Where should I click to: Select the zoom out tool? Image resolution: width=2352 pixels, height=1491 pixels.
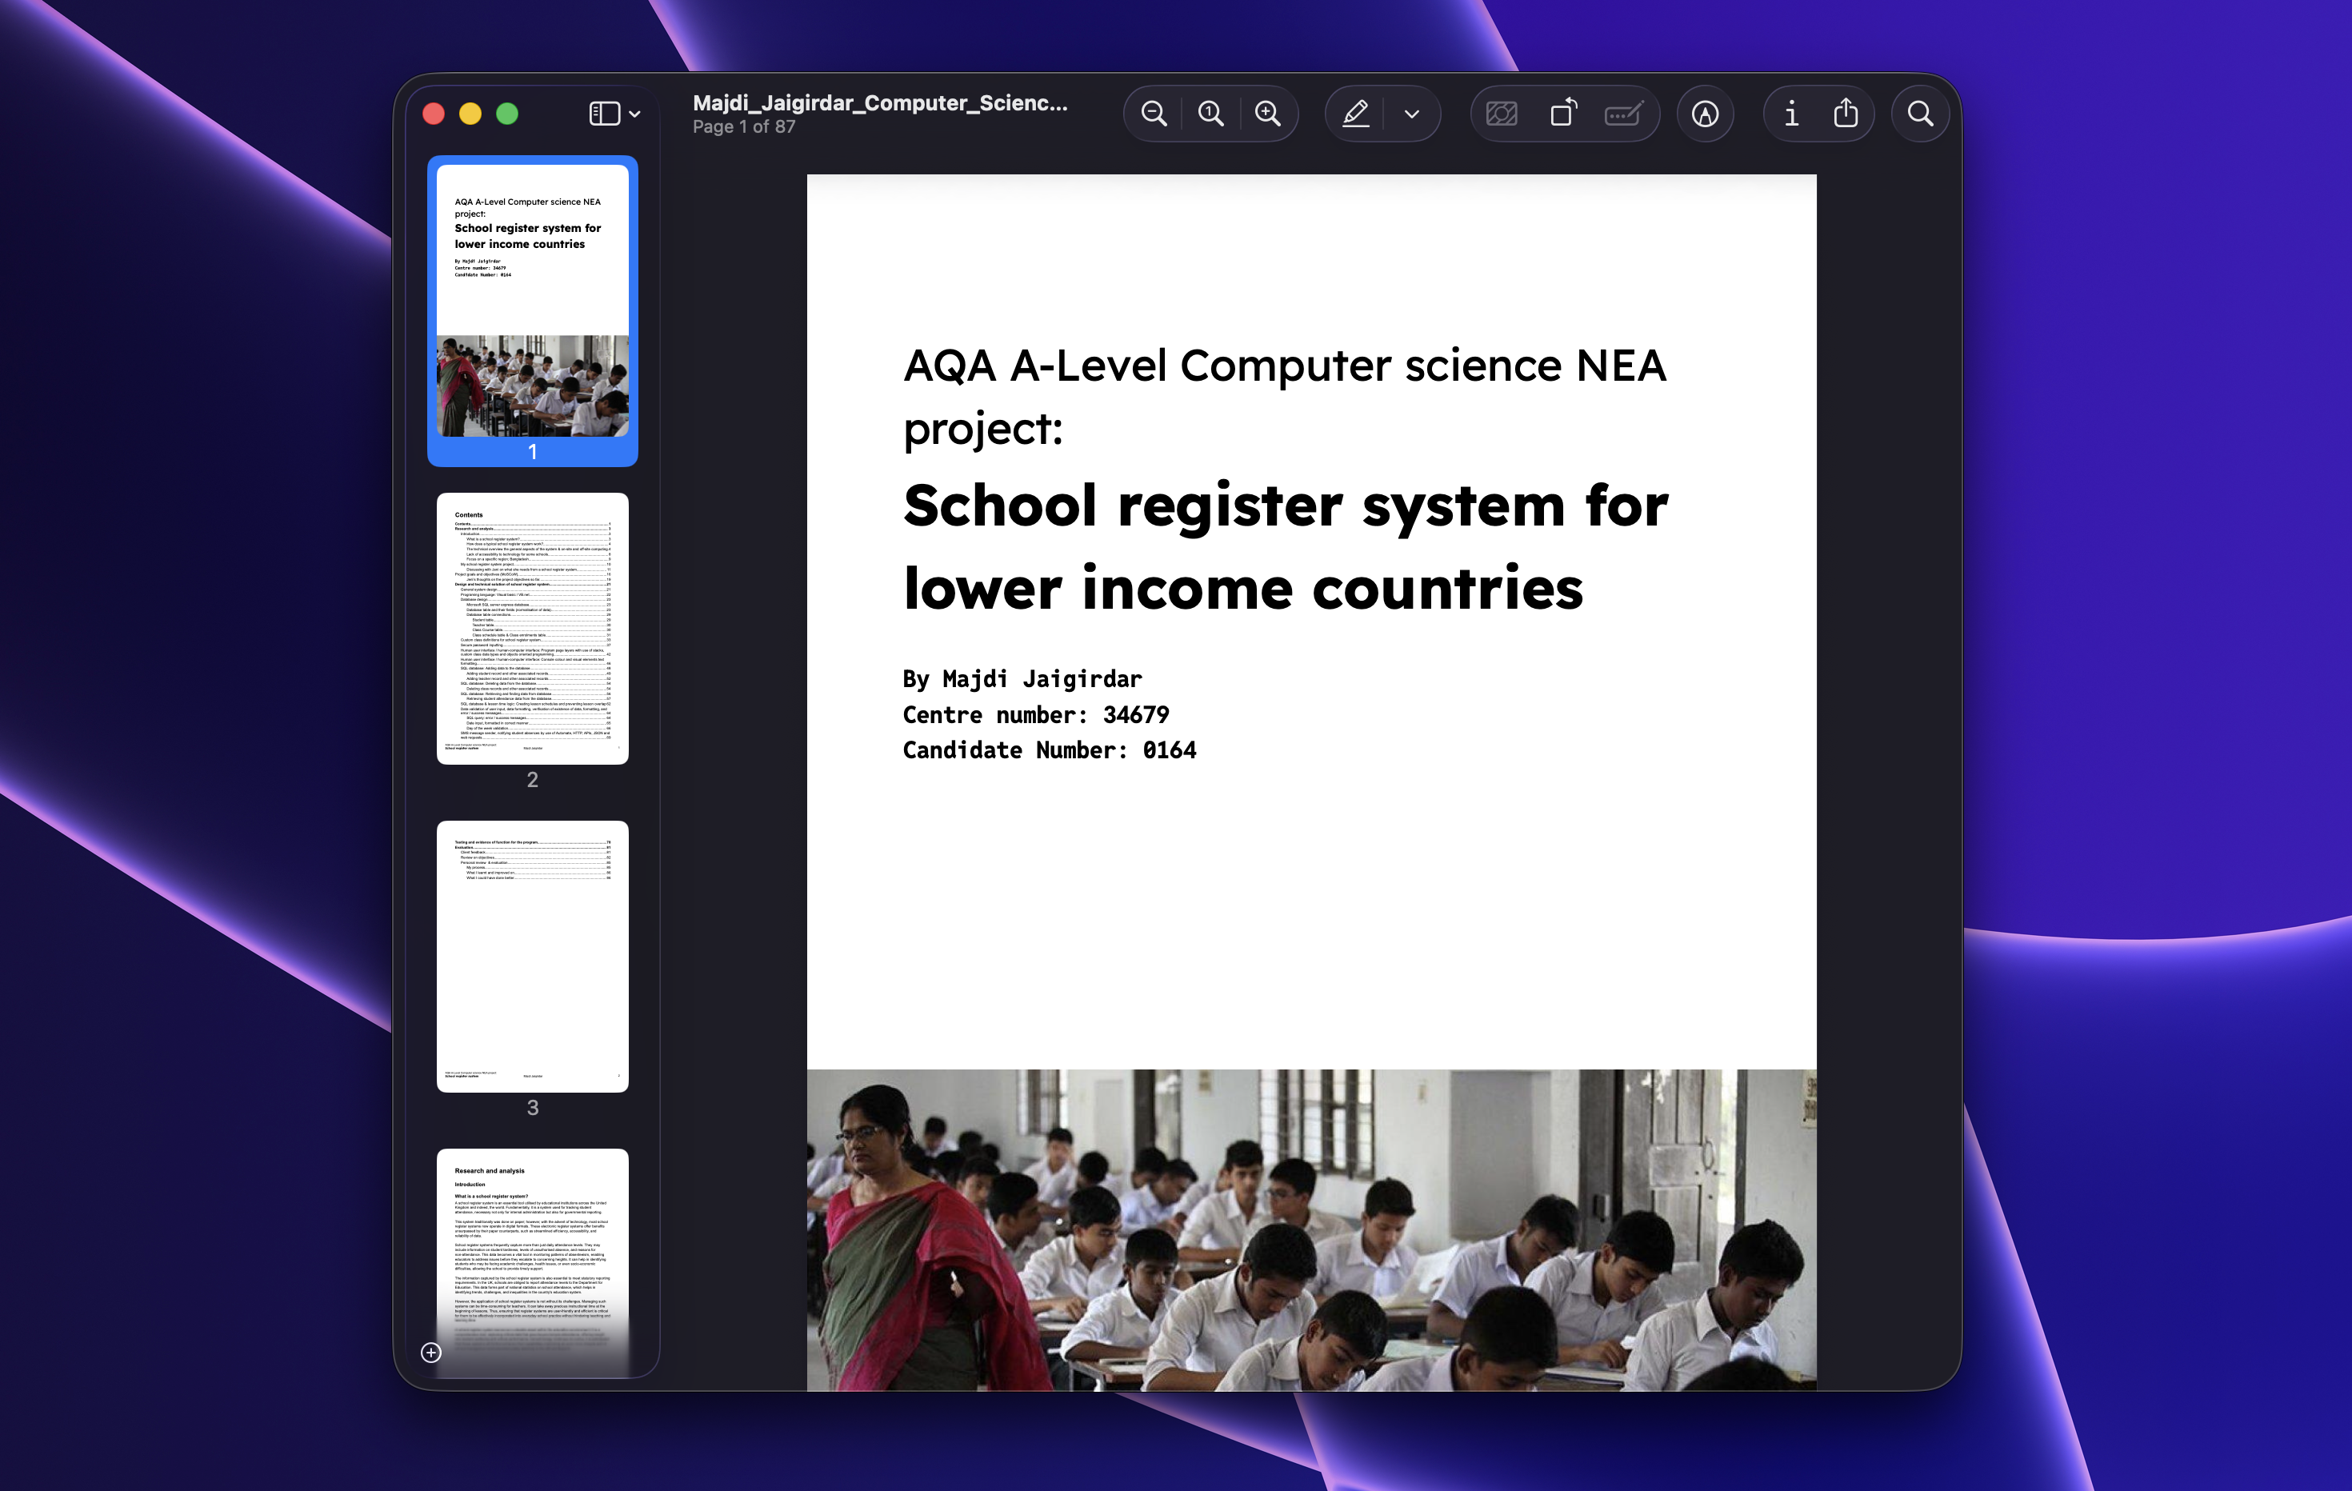[x=1154, y=114]
